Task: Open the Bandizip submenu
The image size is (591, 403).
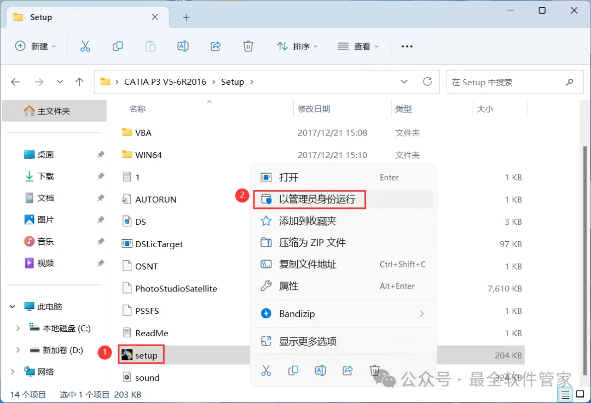Action: click(343, 314)
